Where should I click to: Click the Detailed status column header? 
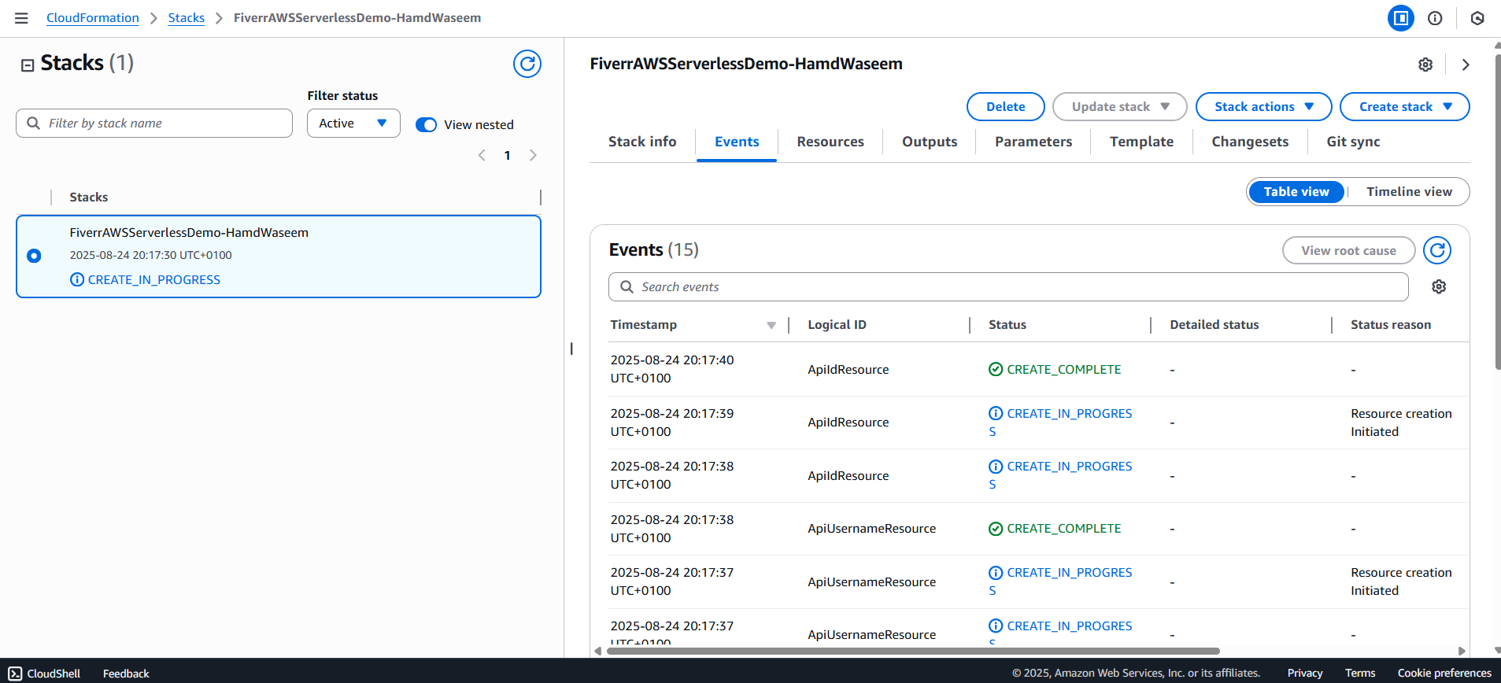point(1214,325)
